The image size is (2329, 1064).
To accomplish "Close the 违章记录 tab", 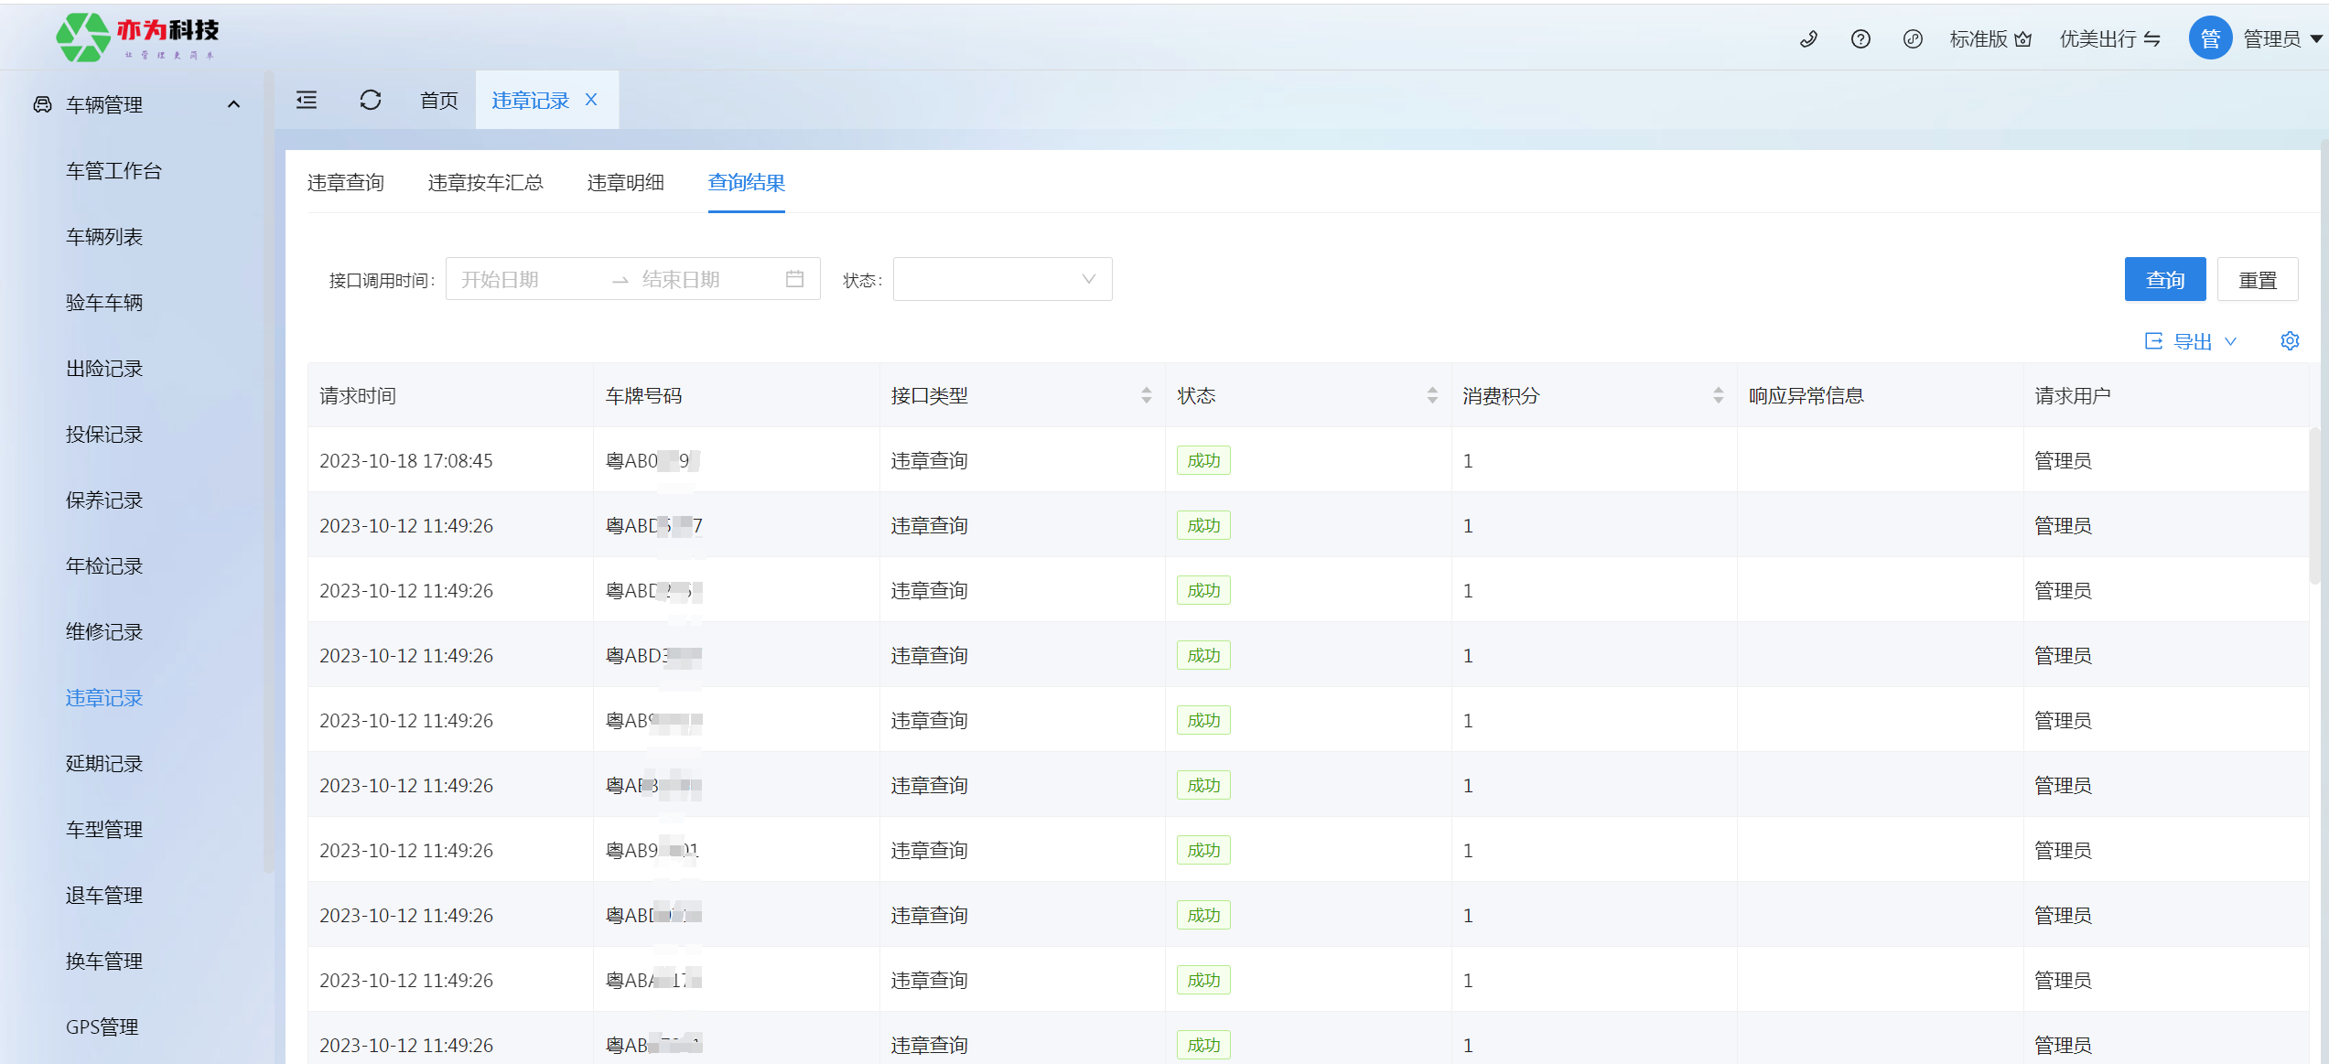I will point(591,100).
